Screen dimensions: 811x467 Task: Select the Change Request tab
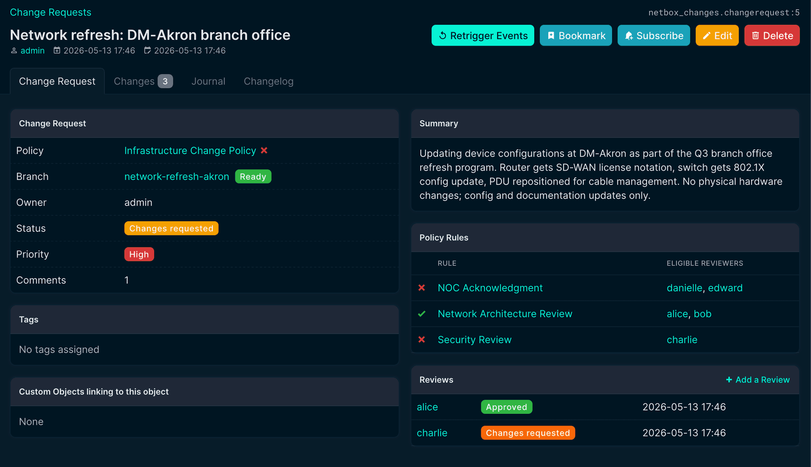(x=57, y=81)
